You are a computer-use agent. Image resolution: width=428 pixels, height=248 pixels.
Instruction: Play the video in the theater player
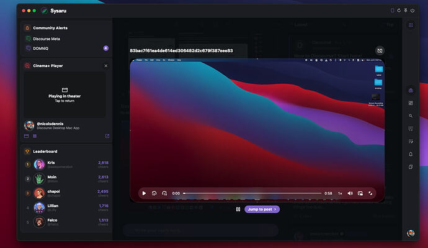click(144, 193)
